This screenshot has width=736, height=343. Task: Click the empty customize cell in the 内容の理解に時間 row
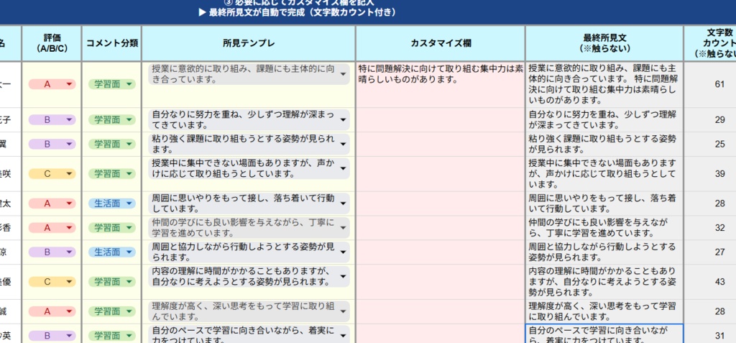point(441,282)
